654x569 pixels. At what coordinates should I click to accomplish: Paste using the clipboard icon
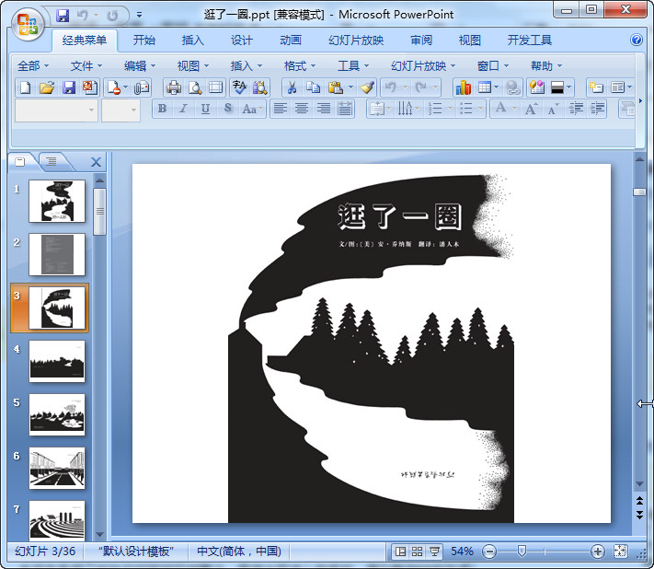click(x=335, y=87)
